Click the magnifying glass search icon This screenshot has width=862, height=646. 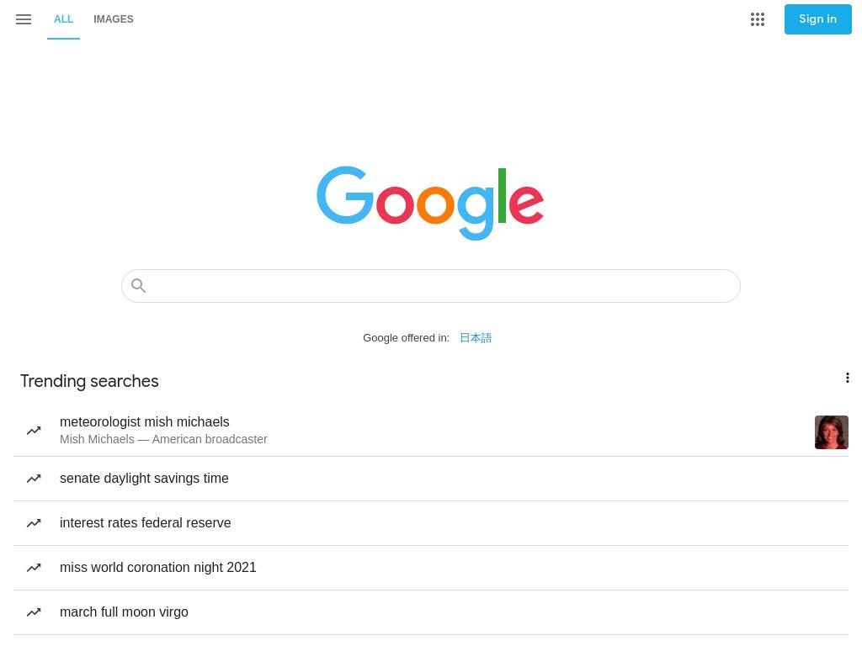[x=139, y=286]
